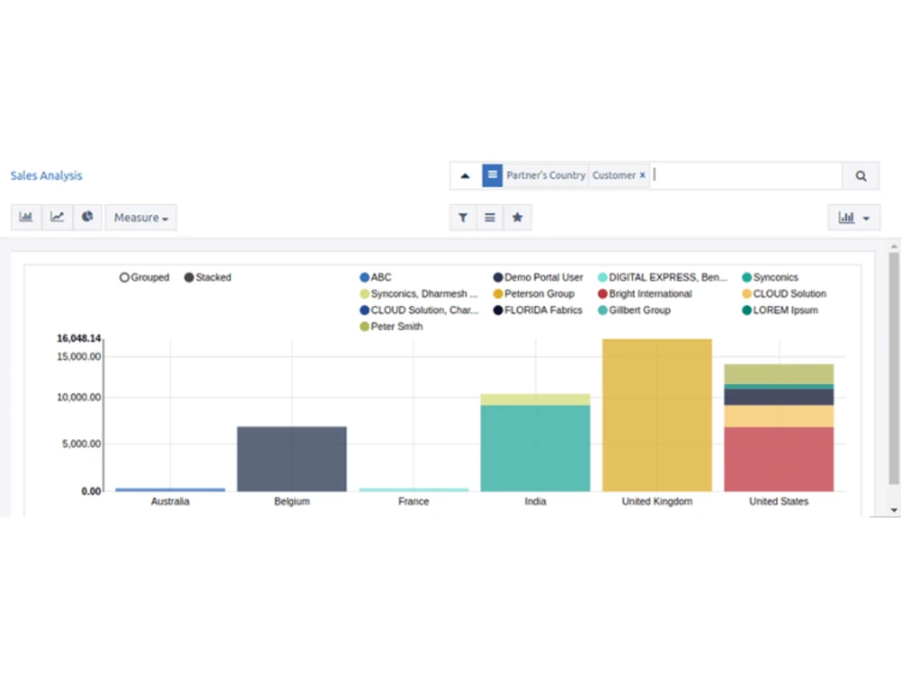This screenshot has width=901, height=676.
Task: Click the United States axis label
Action: pos(779,501)
